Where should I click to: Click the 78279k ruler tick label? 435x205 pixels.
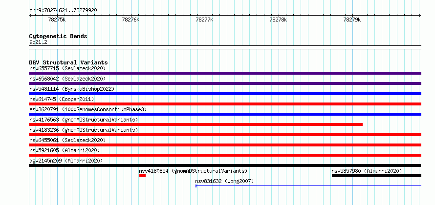coord(352,20)
